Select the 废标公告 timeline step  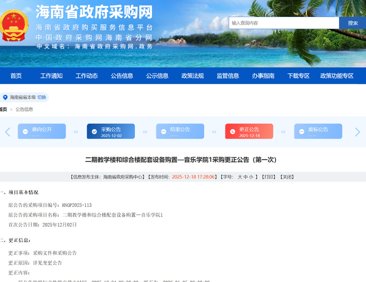(x=318, y=132)
